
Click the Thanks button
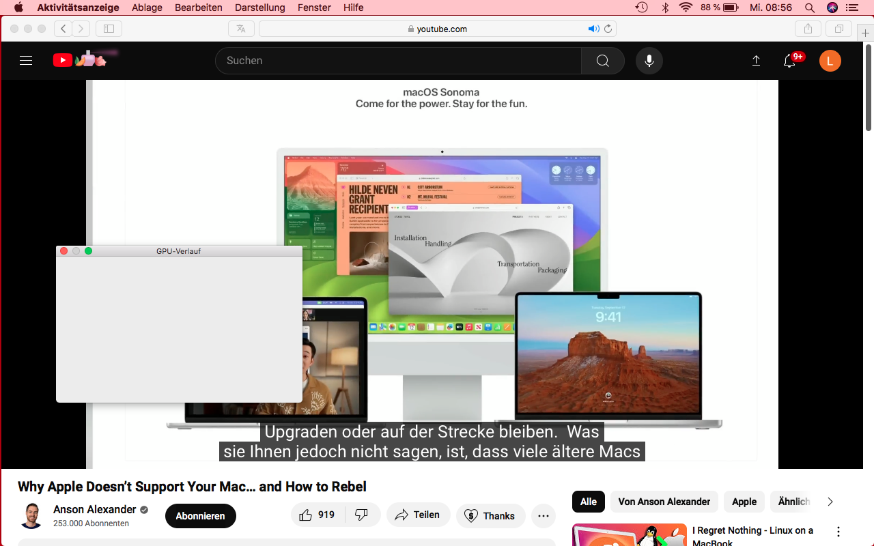tap(490, 516)
